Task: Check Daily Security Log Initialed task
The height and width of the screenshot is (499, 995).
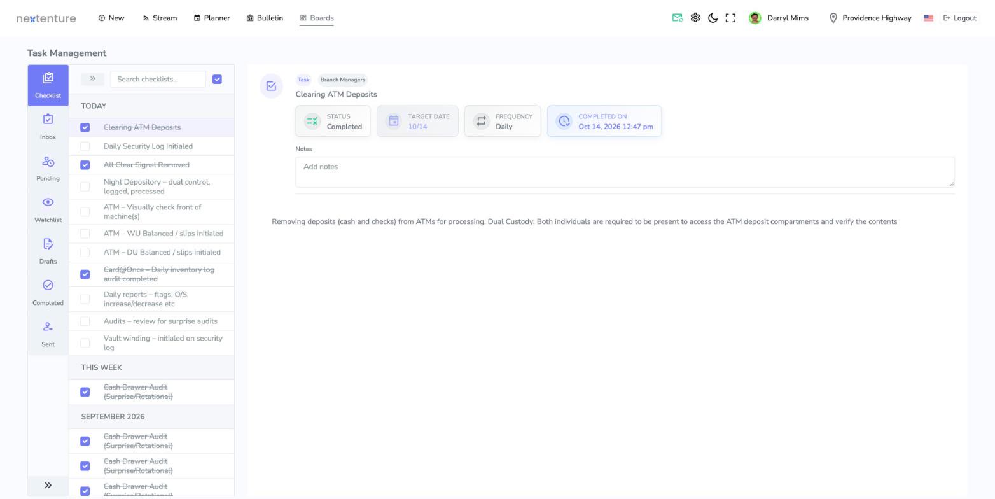Action: [x=85, y=146]
